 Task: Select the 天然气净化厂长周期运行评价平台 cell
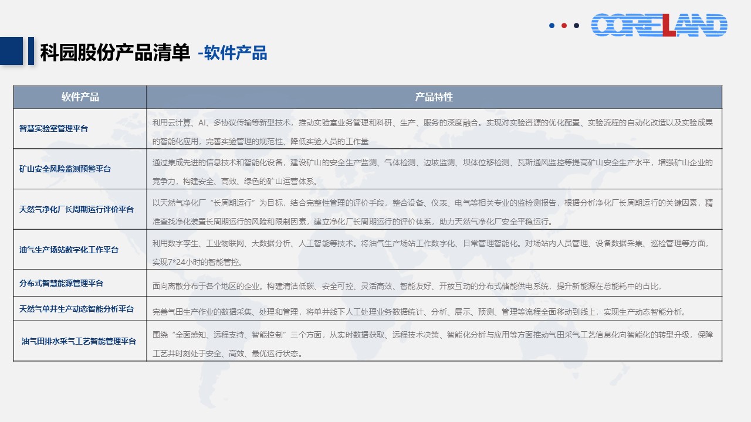click(x=80, y=209)
